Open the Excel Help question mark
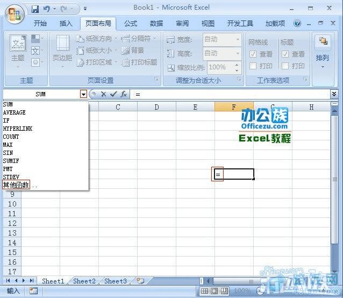Image resolution: width=343 pixels, height=298 pixels. click(x=297, y=23)
